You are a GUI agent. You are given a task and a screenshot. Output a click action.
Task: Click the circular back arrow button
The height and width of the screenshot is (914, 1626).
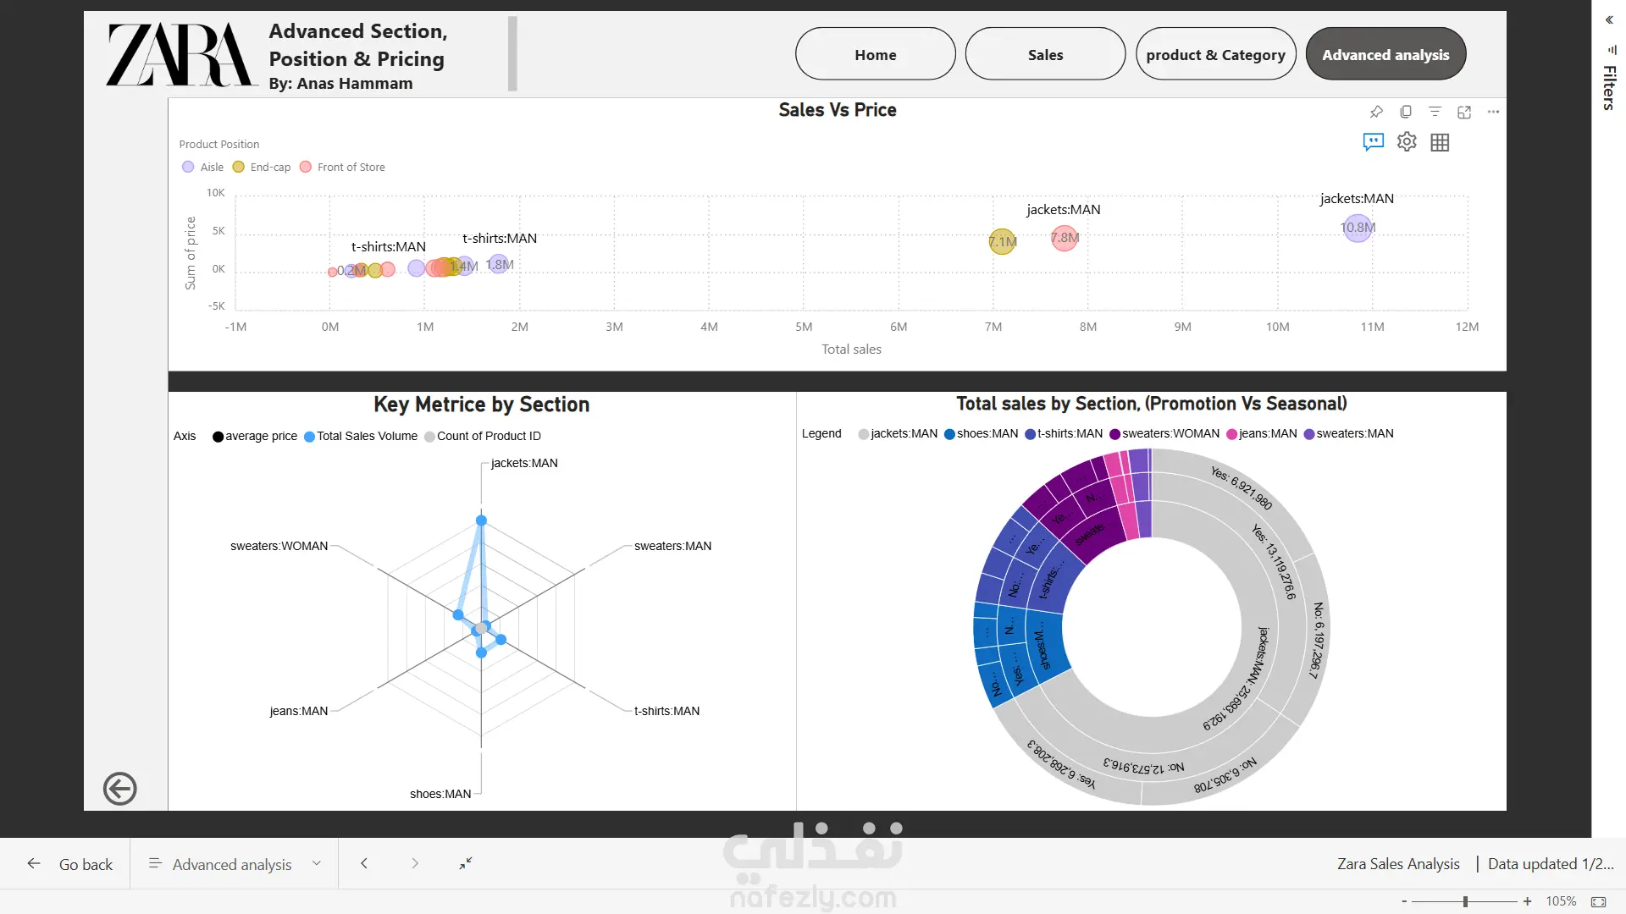120,789
